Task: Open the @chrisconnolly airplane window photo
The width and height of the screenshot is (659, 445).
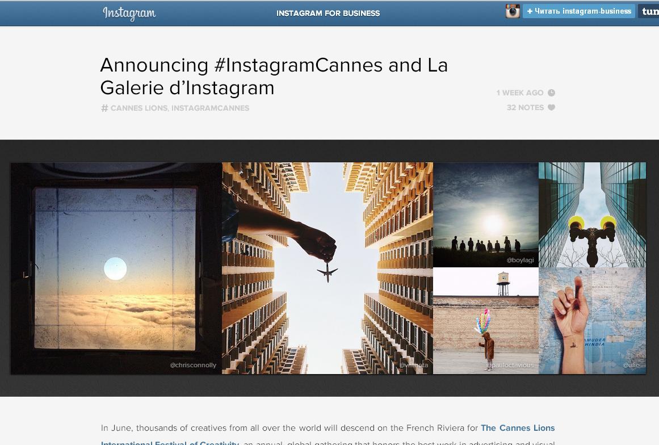Action: [x=116, y=268]
